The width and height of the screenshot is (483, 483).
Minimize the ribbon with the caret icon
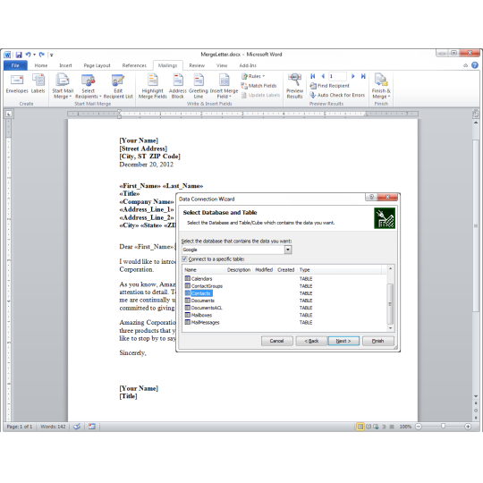(465, 65)
